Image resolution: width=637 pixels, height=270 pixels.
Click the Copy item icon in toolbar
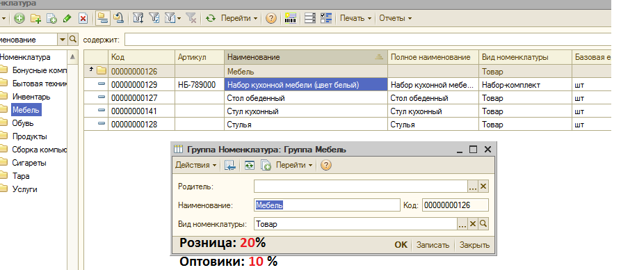pos(51,18)
